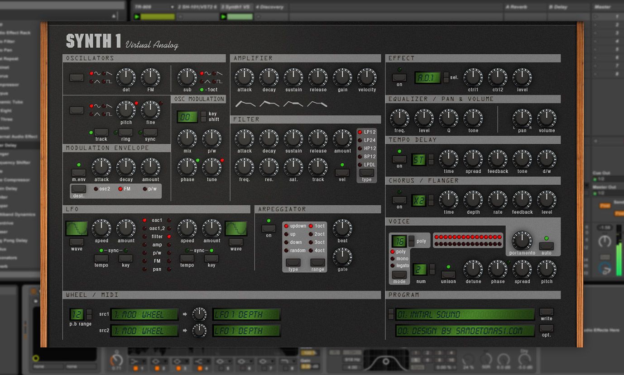Click the polyphony voice LED indicator strip
624x375 pixels.
point(468,240)
